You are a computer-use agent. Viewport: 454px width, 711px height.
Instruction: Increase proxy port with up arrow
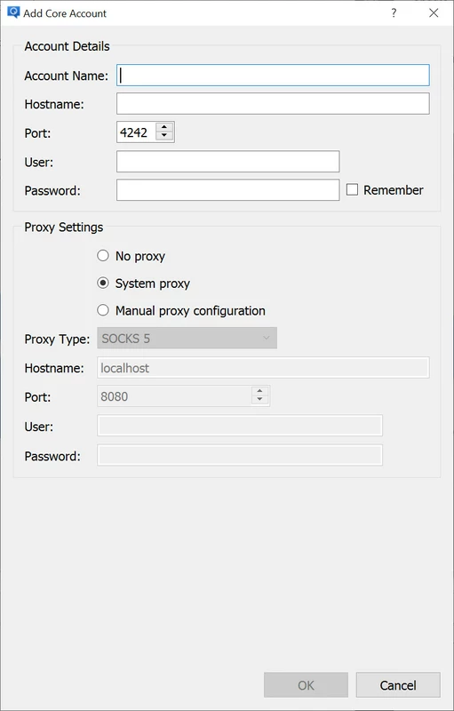(x=259, y=392)
